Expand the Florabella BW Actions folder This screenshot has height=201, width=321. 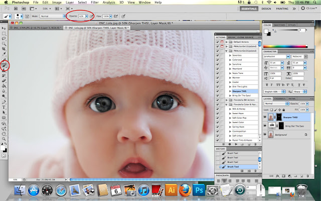pos(227,100)
